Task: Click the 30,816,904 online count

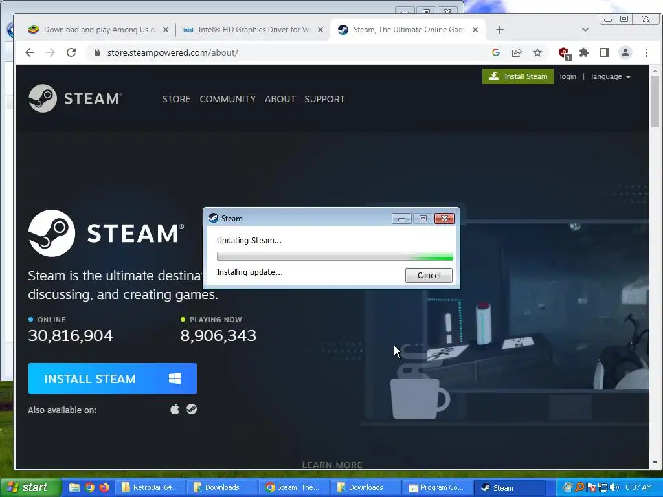Action: click(70, 336)
